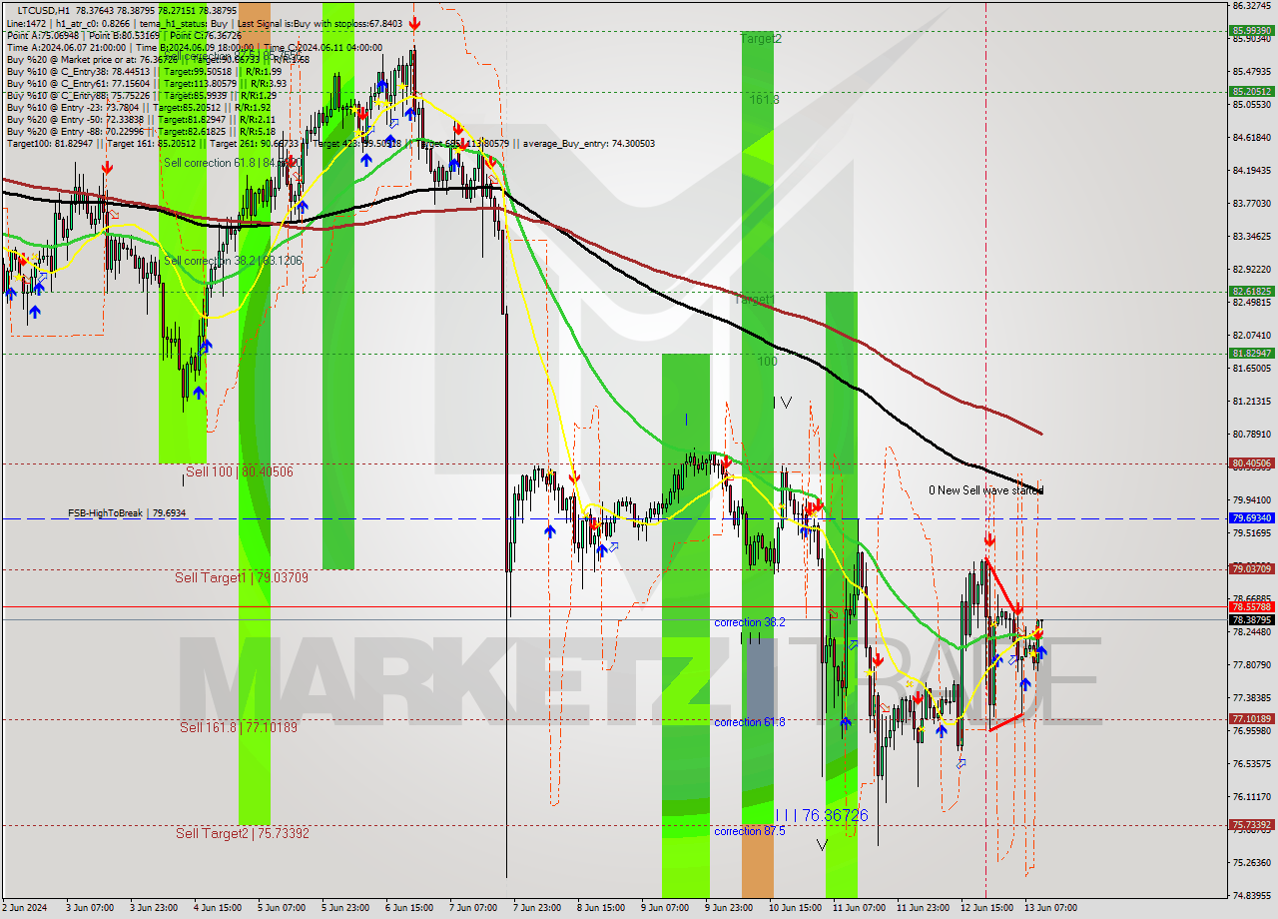The height and width of the screenshot is (919, 1278).
Task: Click the 'Sell 161.8 | 77.10189' label
Action: pos(239,727)
